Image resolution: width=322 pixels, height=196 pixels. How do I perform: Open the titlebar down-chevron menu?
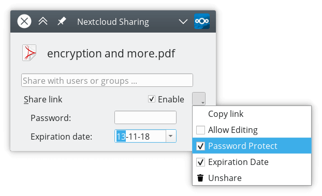[183, 21]
